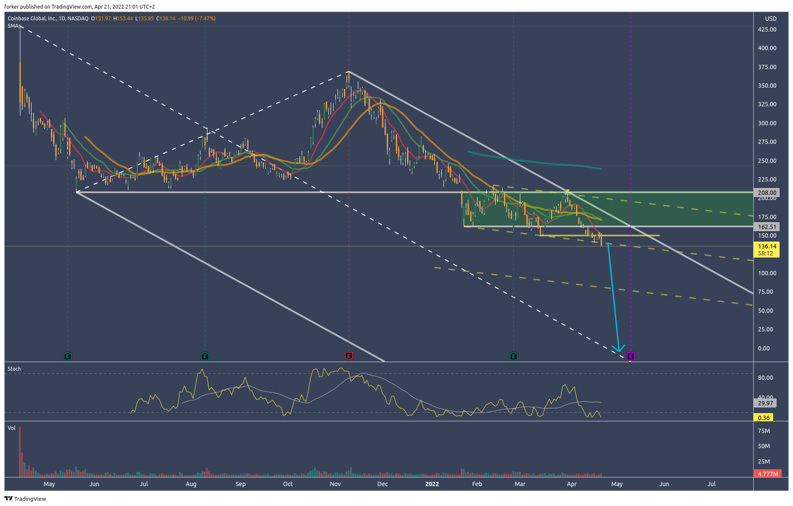Click the May 2021 earnings E marker
Screen dimensions: 793x506
point(67,356)
